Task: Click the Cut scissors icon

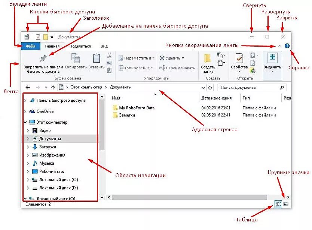Action: coord(109,56)
